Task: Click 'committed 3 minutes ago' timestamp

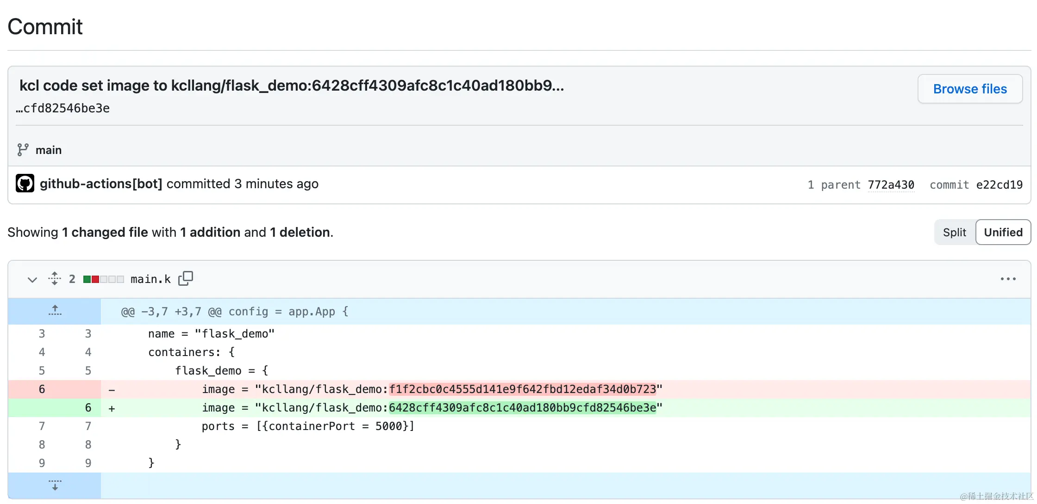Action: click(243, 184)
